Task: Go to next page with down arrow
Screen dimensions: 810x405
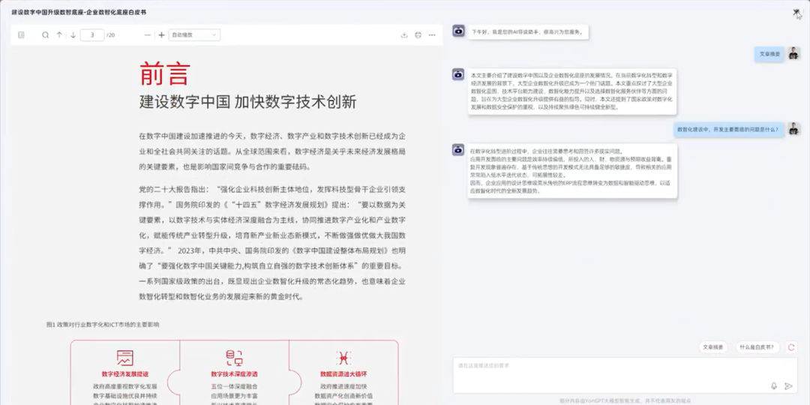Action: [73, 35]
